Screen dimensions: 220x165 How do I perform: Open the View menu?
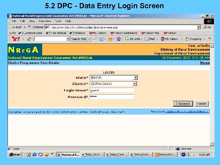coord(32,21)
